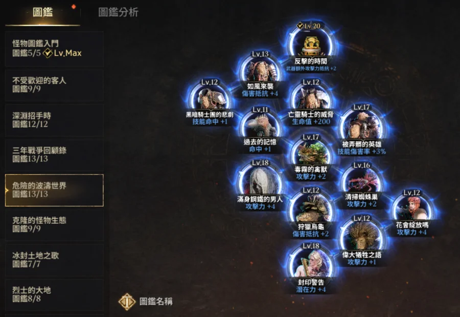Viewport: 460px width, 317px height.
Task: Select the 圖鑑 tab
Action: pyautogui.click(x=43, y=12)
